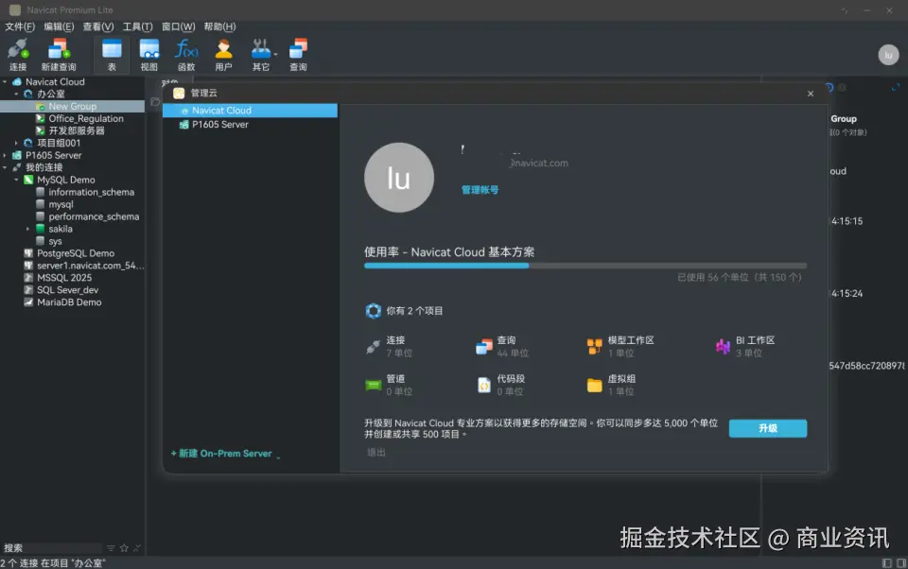Viewport: 908px width, 569px height.
Task: Click the large lu profile avatar
Action: pos(399,177)
